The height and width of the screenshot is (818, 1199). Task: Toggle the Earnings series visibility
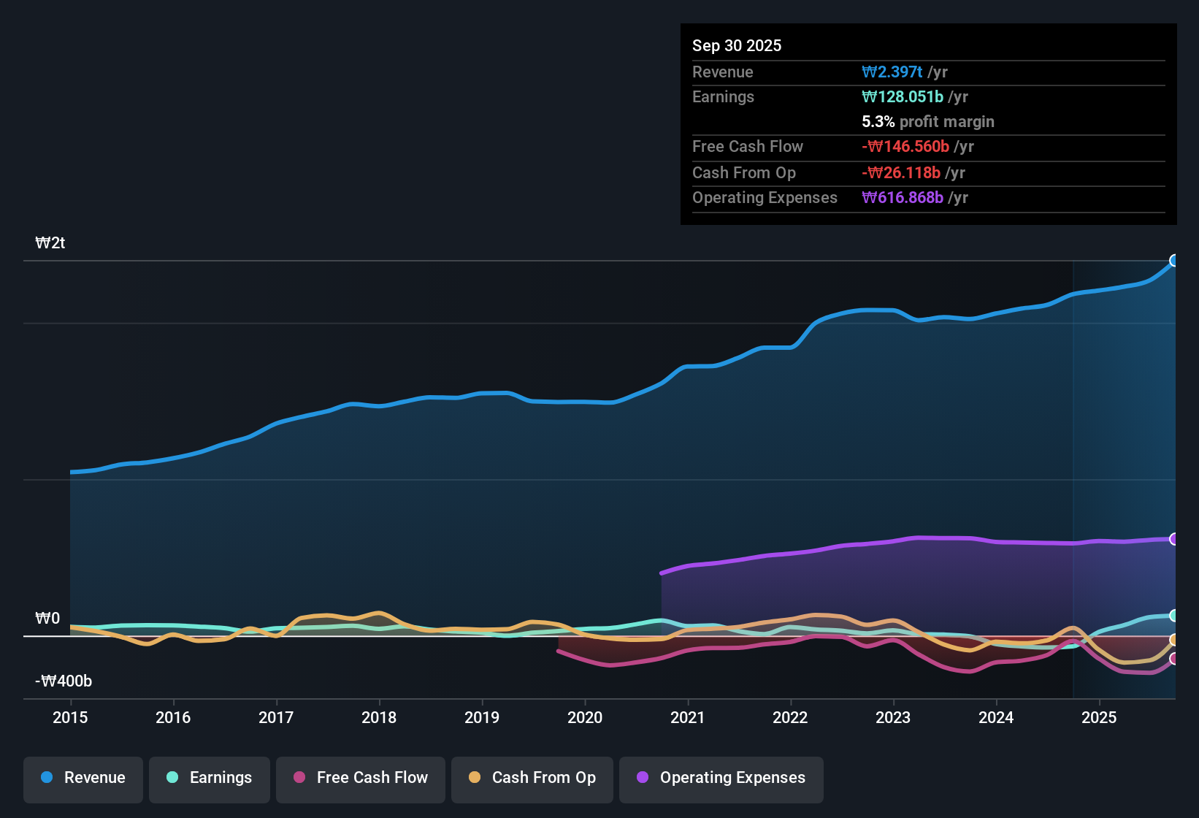pos(209,778)
